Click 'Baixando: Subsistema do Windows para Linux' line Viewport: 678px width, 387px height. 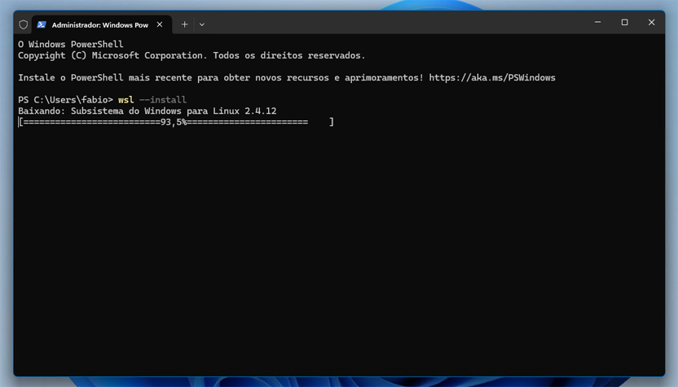[147, 111]
